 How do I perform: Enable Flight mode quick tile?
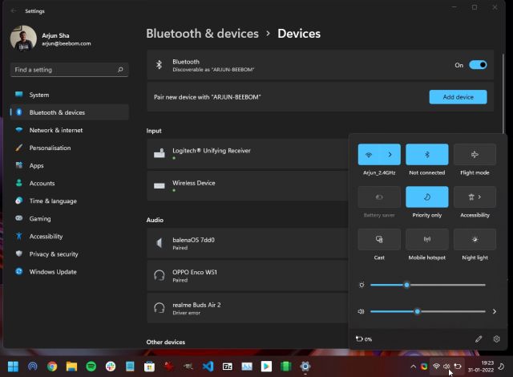point(475,155)
